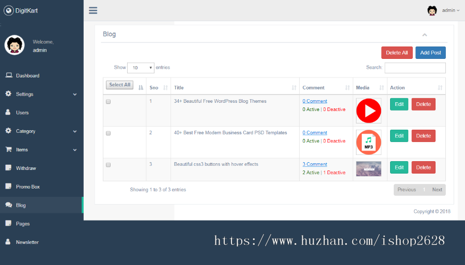Click the Pages note icon
The height and width of the screenshot is (265, 465).
(x=8, y=223)
